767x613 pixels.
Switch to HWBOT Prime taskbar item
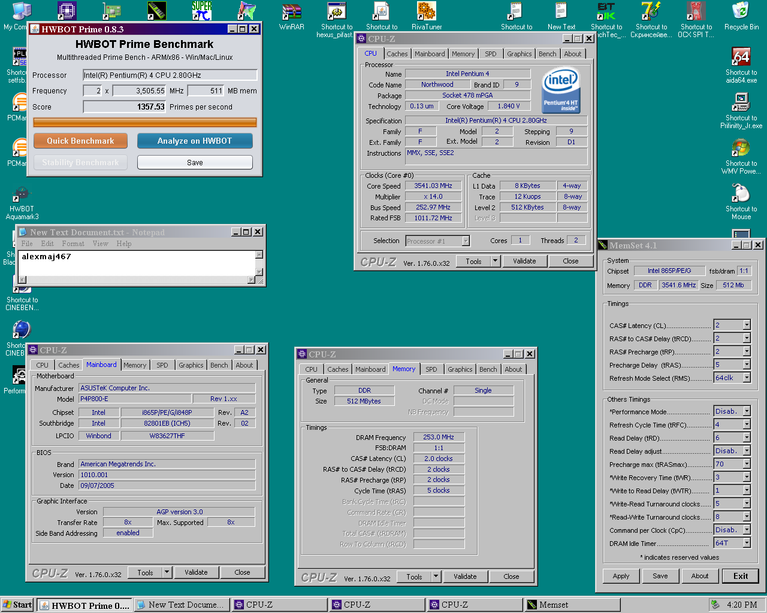tap(84, 605)
